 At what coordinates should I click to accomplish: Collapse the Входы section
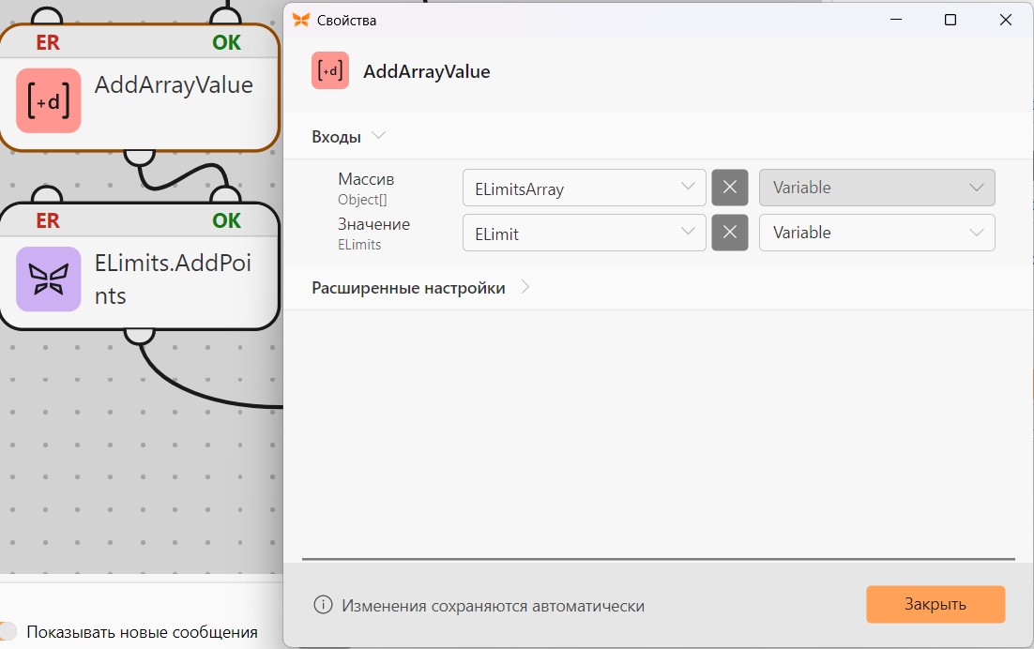point(348,136)
